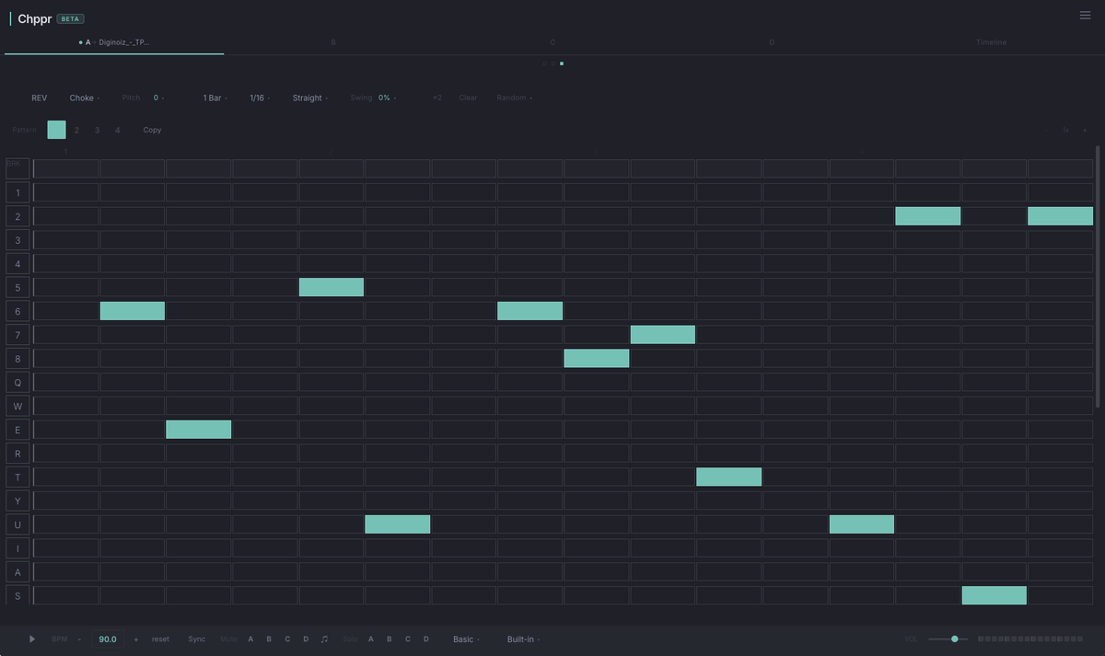Clear the current pattern

[x=468, y=98]
